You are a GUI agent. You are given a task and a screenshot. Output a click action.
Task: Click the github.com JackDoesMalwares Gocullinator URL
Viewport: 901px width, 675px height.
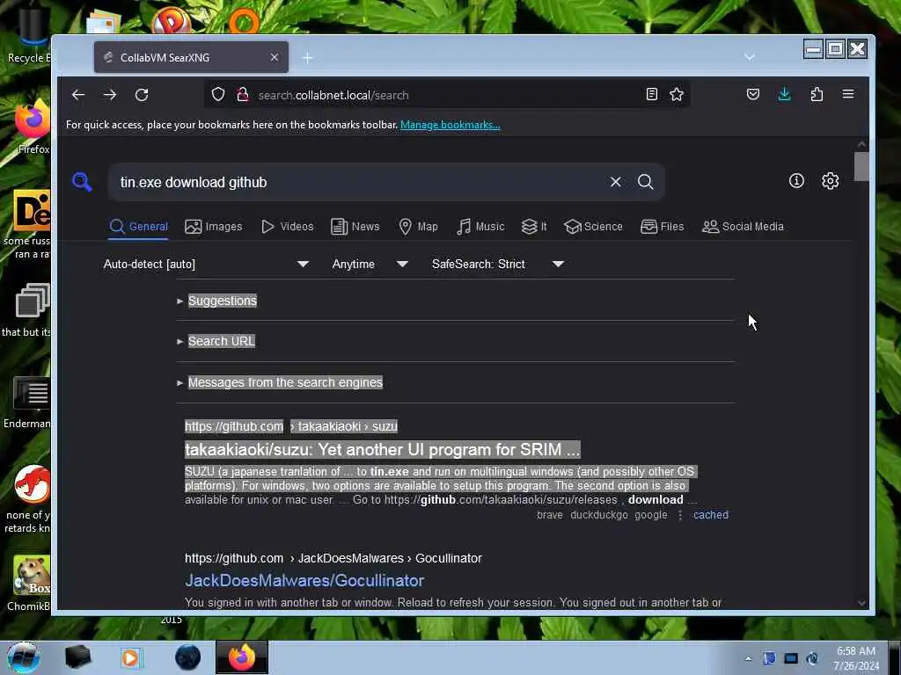(x=333, y=558)
